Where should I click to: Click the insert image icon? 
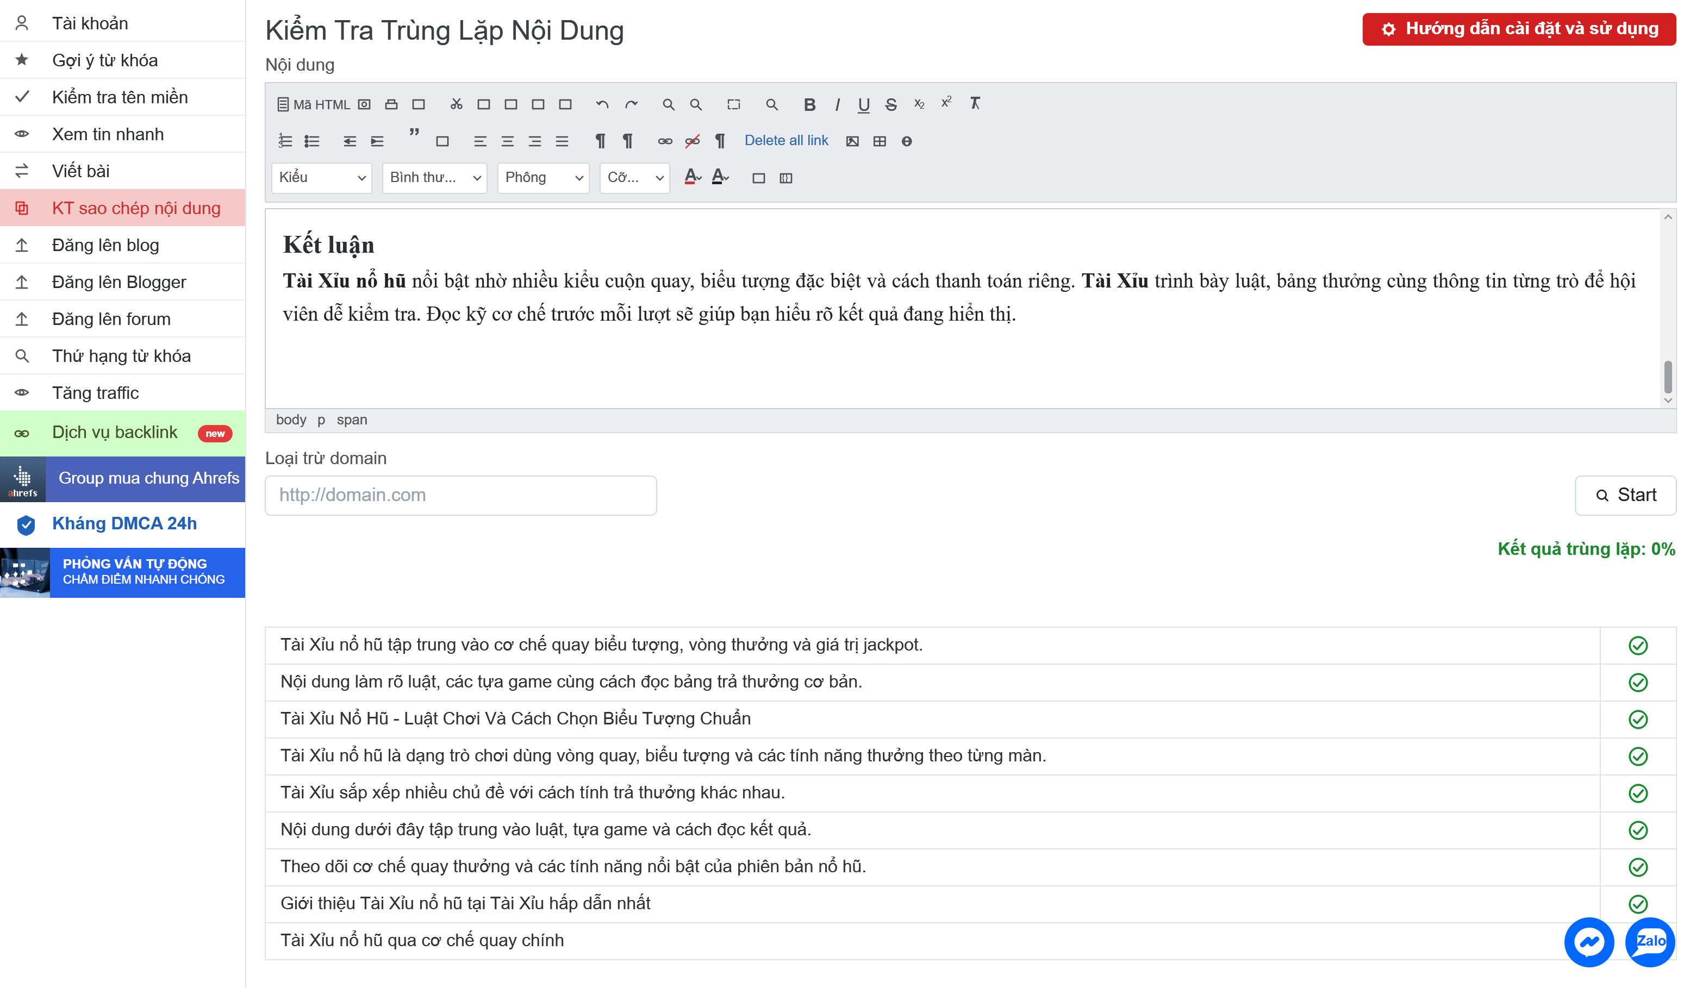tap(852, 141)
